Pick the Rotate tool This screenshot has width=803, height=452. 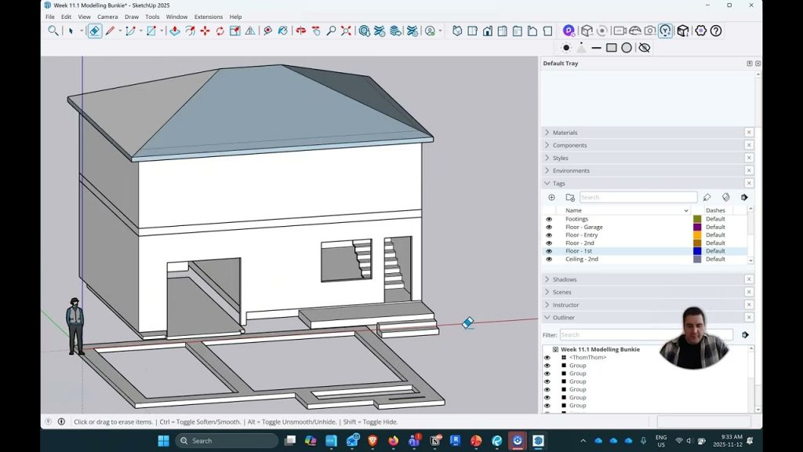pyautogui.click(x=220, y=31)
